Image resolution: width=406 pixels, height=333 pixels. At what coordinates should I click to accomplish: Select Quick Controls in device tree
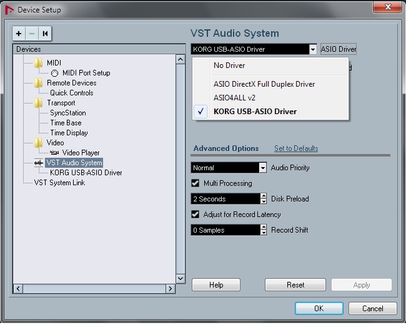(x=72, y=93)
